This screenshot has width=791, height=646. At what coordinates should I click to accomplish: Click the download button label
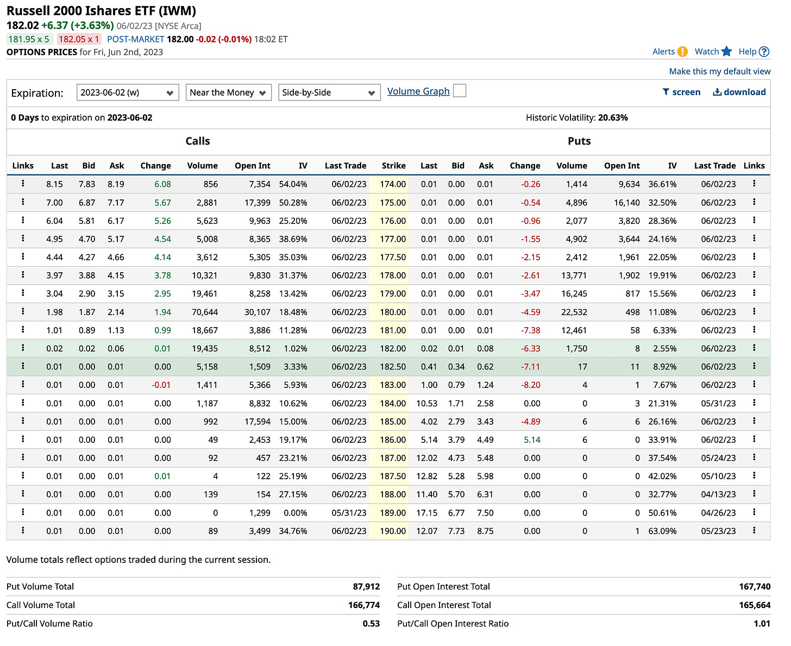tap(745, 92)
